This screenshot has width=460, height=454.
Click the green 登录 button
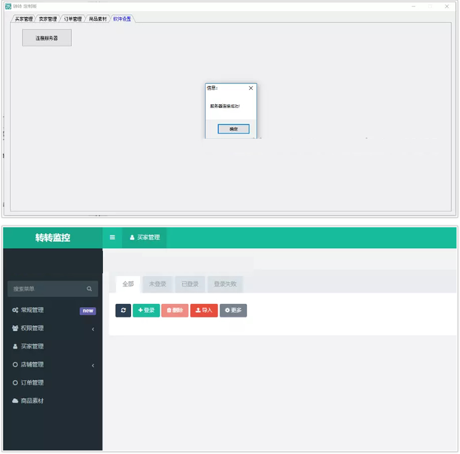tap(146, 310)
